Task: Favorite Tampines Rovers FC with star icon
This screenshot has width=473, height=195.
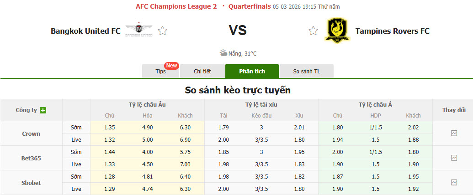Action: pos(313,31)
